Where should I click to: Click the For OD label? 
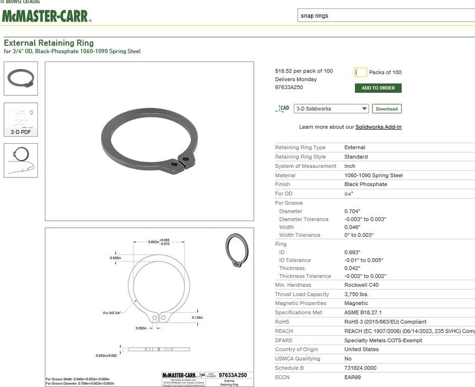(284, 194)
